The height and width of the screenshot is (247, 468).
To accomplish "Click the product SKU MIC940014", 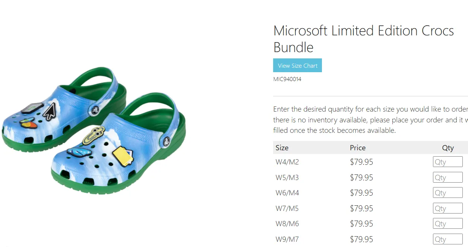I will click(x=287, y=79).
